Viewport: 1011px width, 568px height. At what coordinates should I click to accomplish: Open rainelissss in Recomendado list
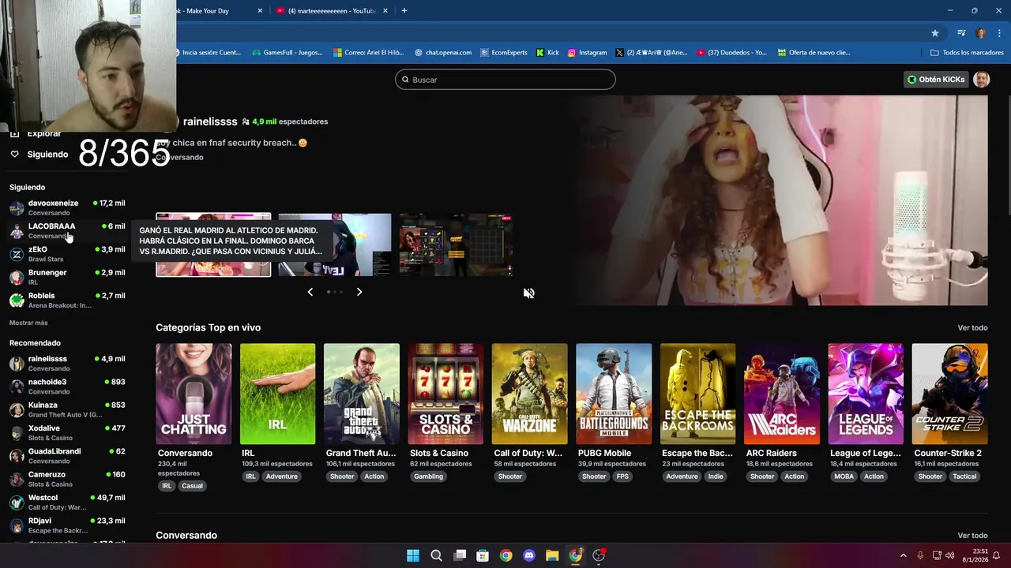67,363
